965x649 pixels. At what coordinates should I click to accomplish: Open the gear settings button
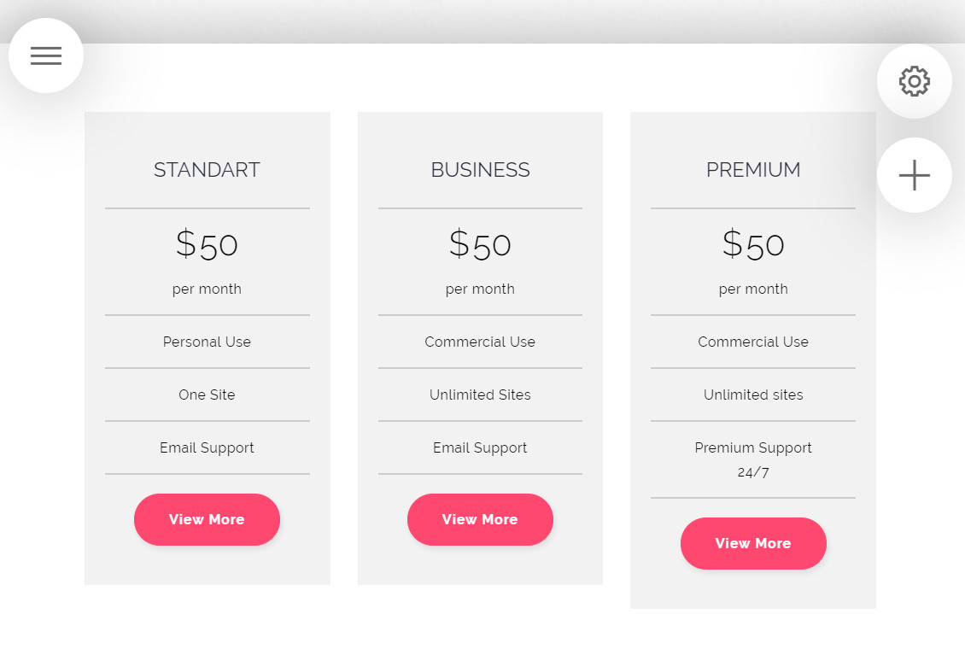pyautogui.click(x=914, y=81)
